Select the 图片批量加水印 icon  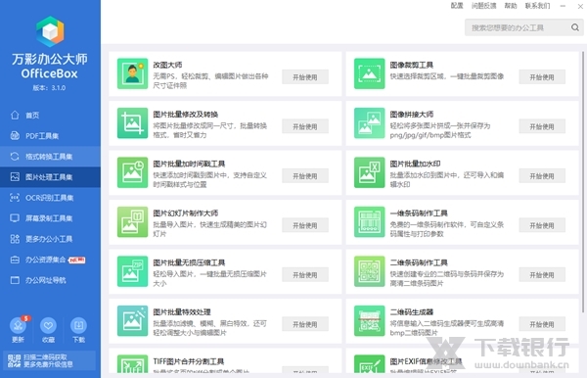pyautogui.click(x=369, y=172)
